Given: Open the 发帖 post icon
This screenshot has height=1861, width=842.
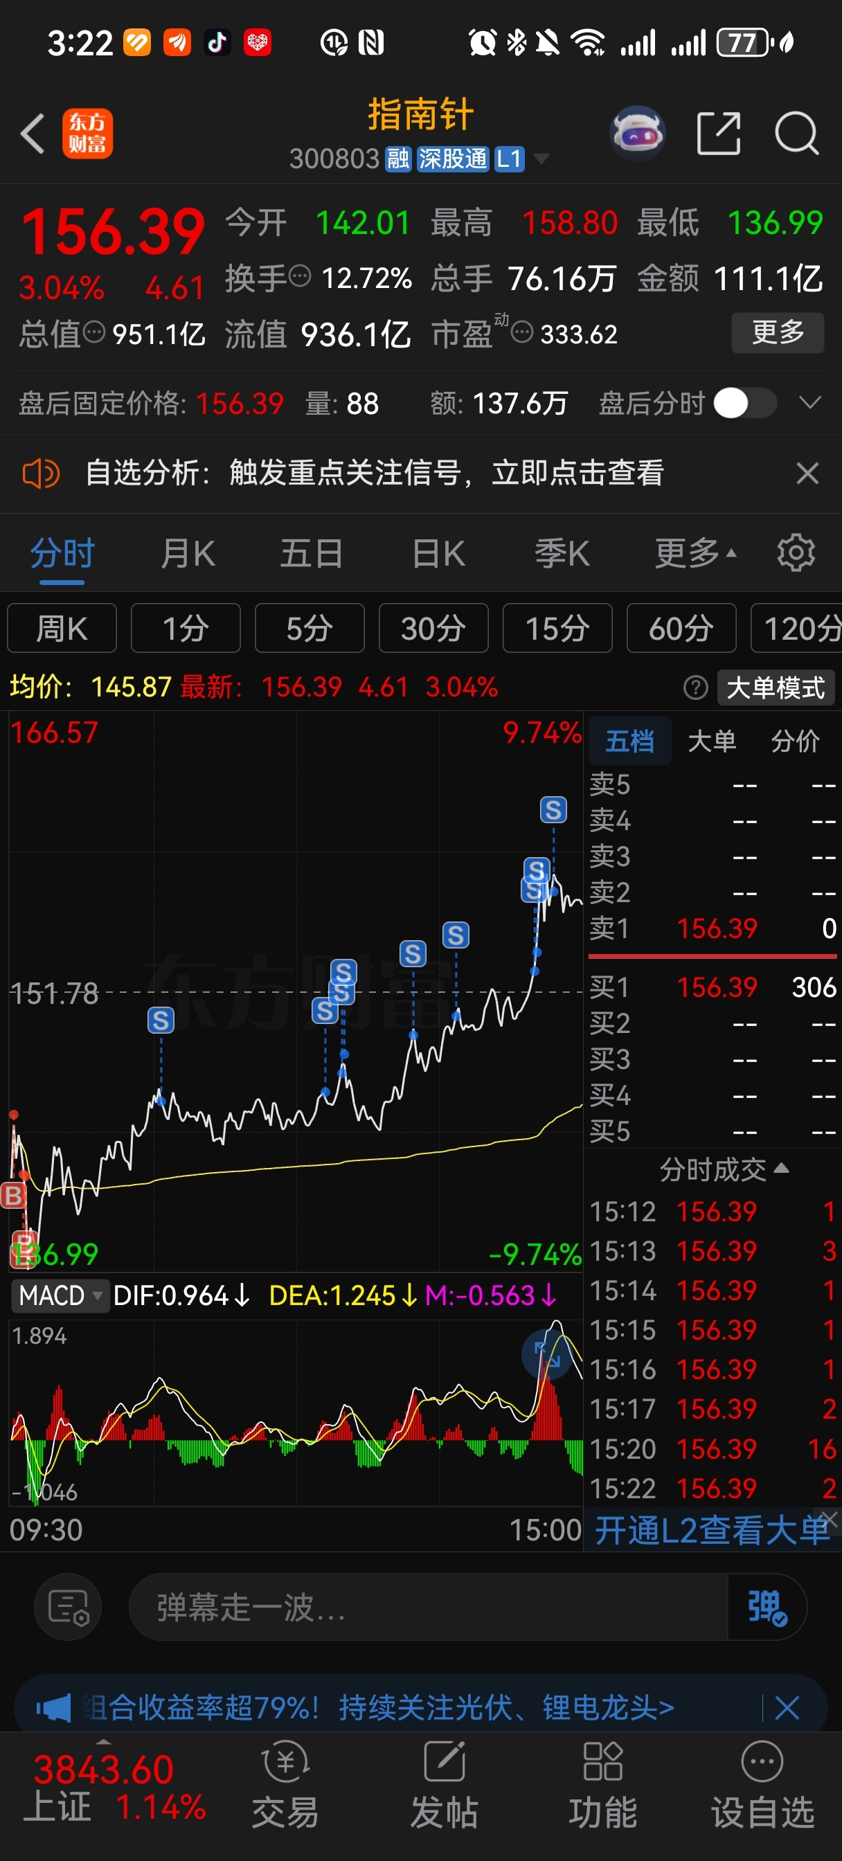Looking at the screenshot, I should [445, 1763].
